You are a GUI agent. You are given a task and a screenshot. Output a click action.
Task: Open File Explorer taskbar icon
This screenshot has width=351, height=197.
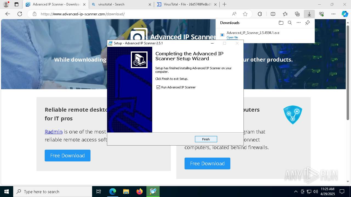pyautogui.click(x=126, y=192)
